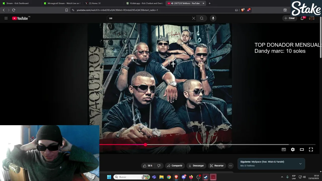
Task: Select the El Teléfono - YouTube tab
Action: click(x=186, y=3)
